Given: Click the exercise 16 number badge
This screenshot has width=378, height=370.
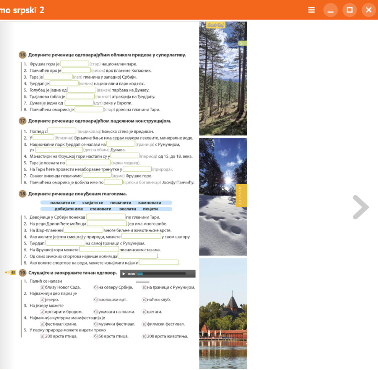Looking at the screenshot, I should click(23, 55).
